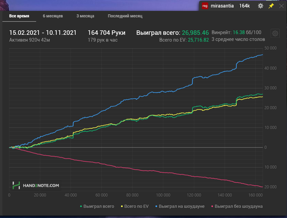This screenshot has height=218, width=287.
Task: Open graph settings gear button
Action: coord(275,34)
